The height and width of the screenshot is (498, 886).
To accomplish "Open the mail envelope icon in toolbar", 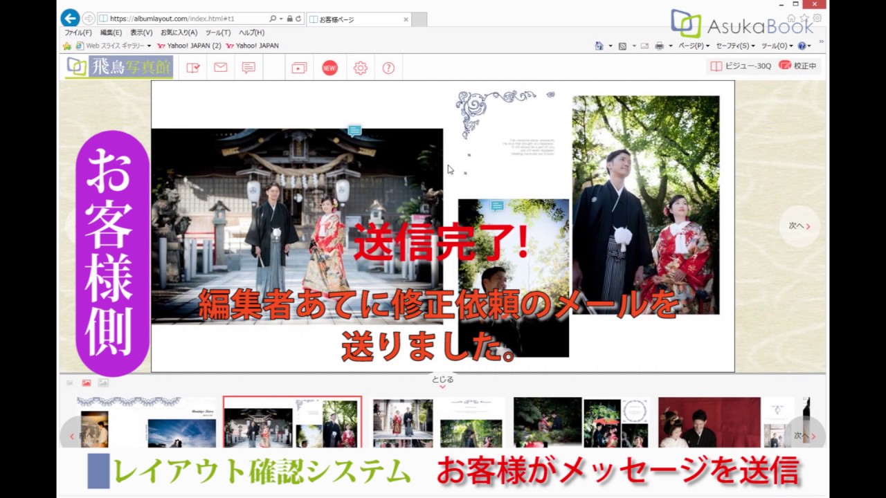I will 221,68.
